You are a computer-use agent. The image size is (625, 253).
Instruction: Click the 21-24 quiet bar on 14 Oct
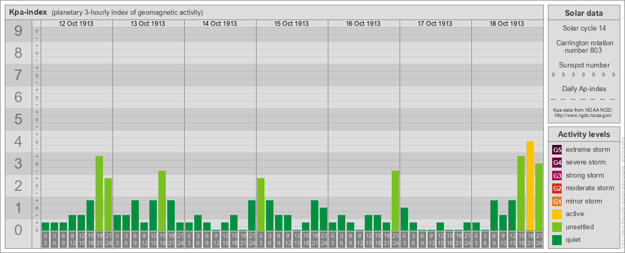(x=251, y=215)
